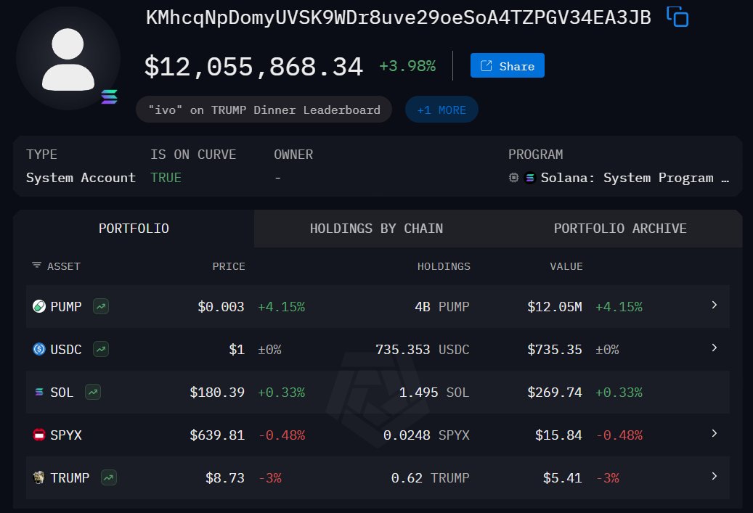
Task: Sort by the VALUE column header
Action: [x=566, y=266]
